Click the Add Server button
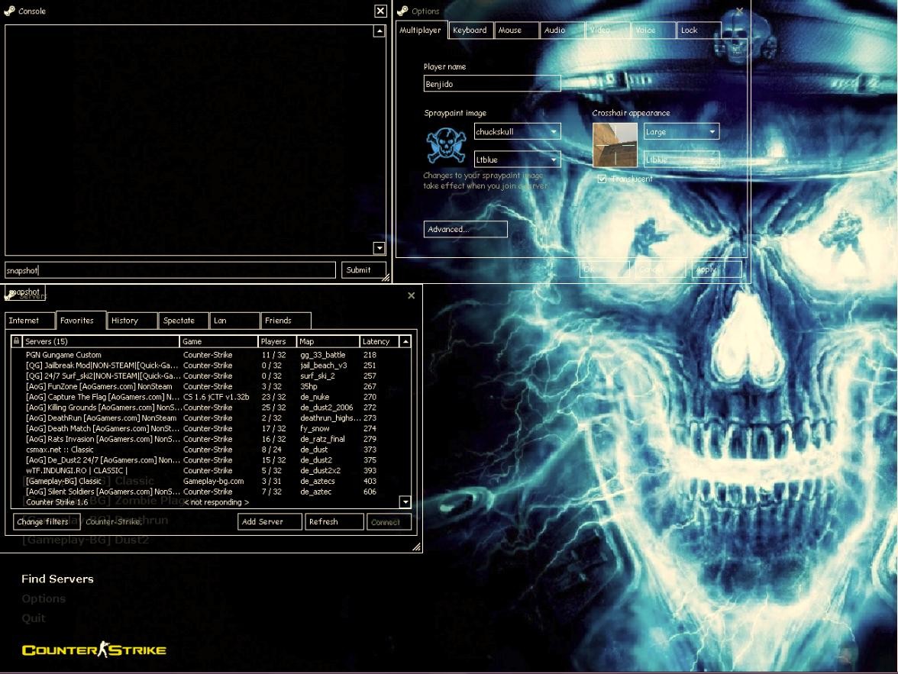Screen dimensions: 898x674 pos(270,521)
